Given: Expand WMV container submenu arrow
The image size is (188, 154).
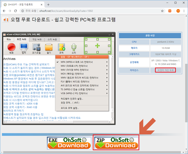Looking at the screenshot, I should [x=107, y=78].
